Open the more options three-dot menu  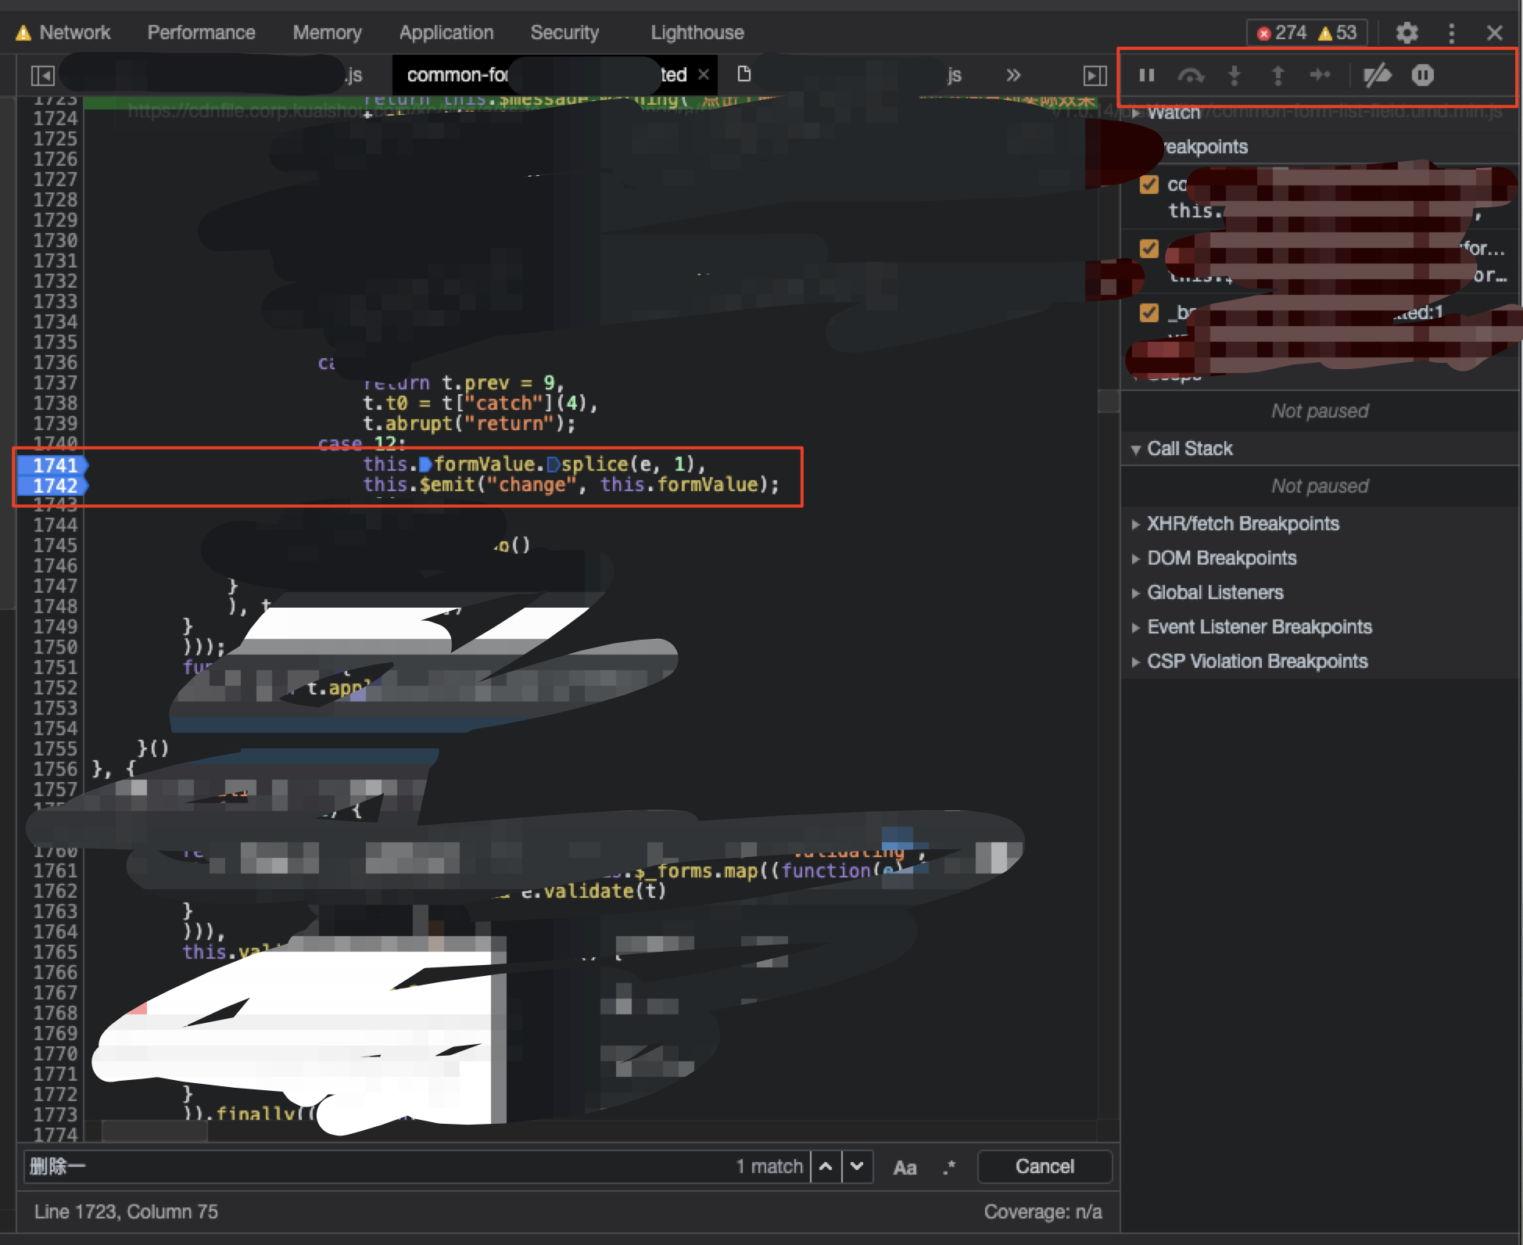click(x=1451, y=33)
